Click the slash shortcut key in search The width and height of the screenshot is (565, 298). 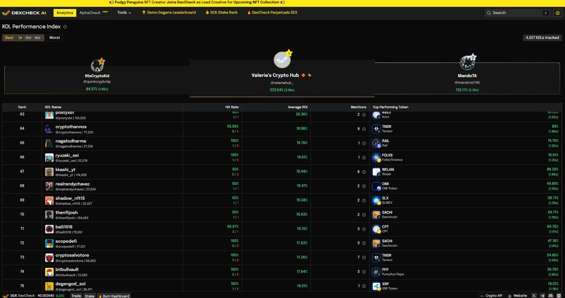[546, 13]
